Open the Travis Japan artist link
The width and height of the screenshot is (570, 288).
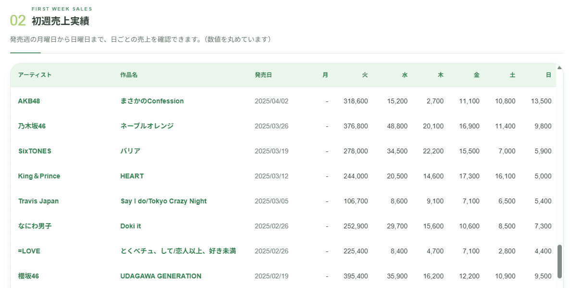coord(38,201)
